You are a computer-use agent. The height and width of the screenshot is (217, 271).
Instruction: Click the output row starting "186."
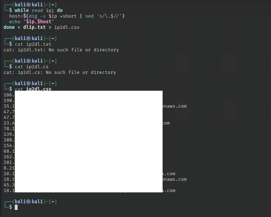click(x=9, y=95)
